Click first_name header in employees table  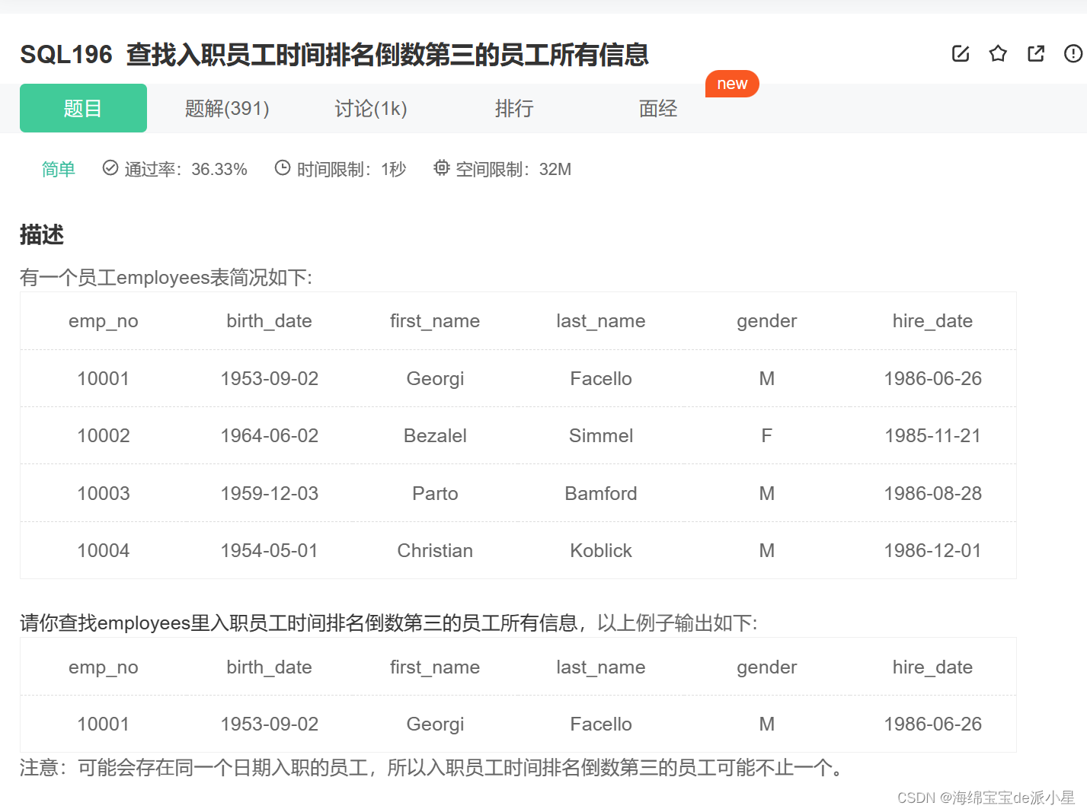[x=435, y=321]
